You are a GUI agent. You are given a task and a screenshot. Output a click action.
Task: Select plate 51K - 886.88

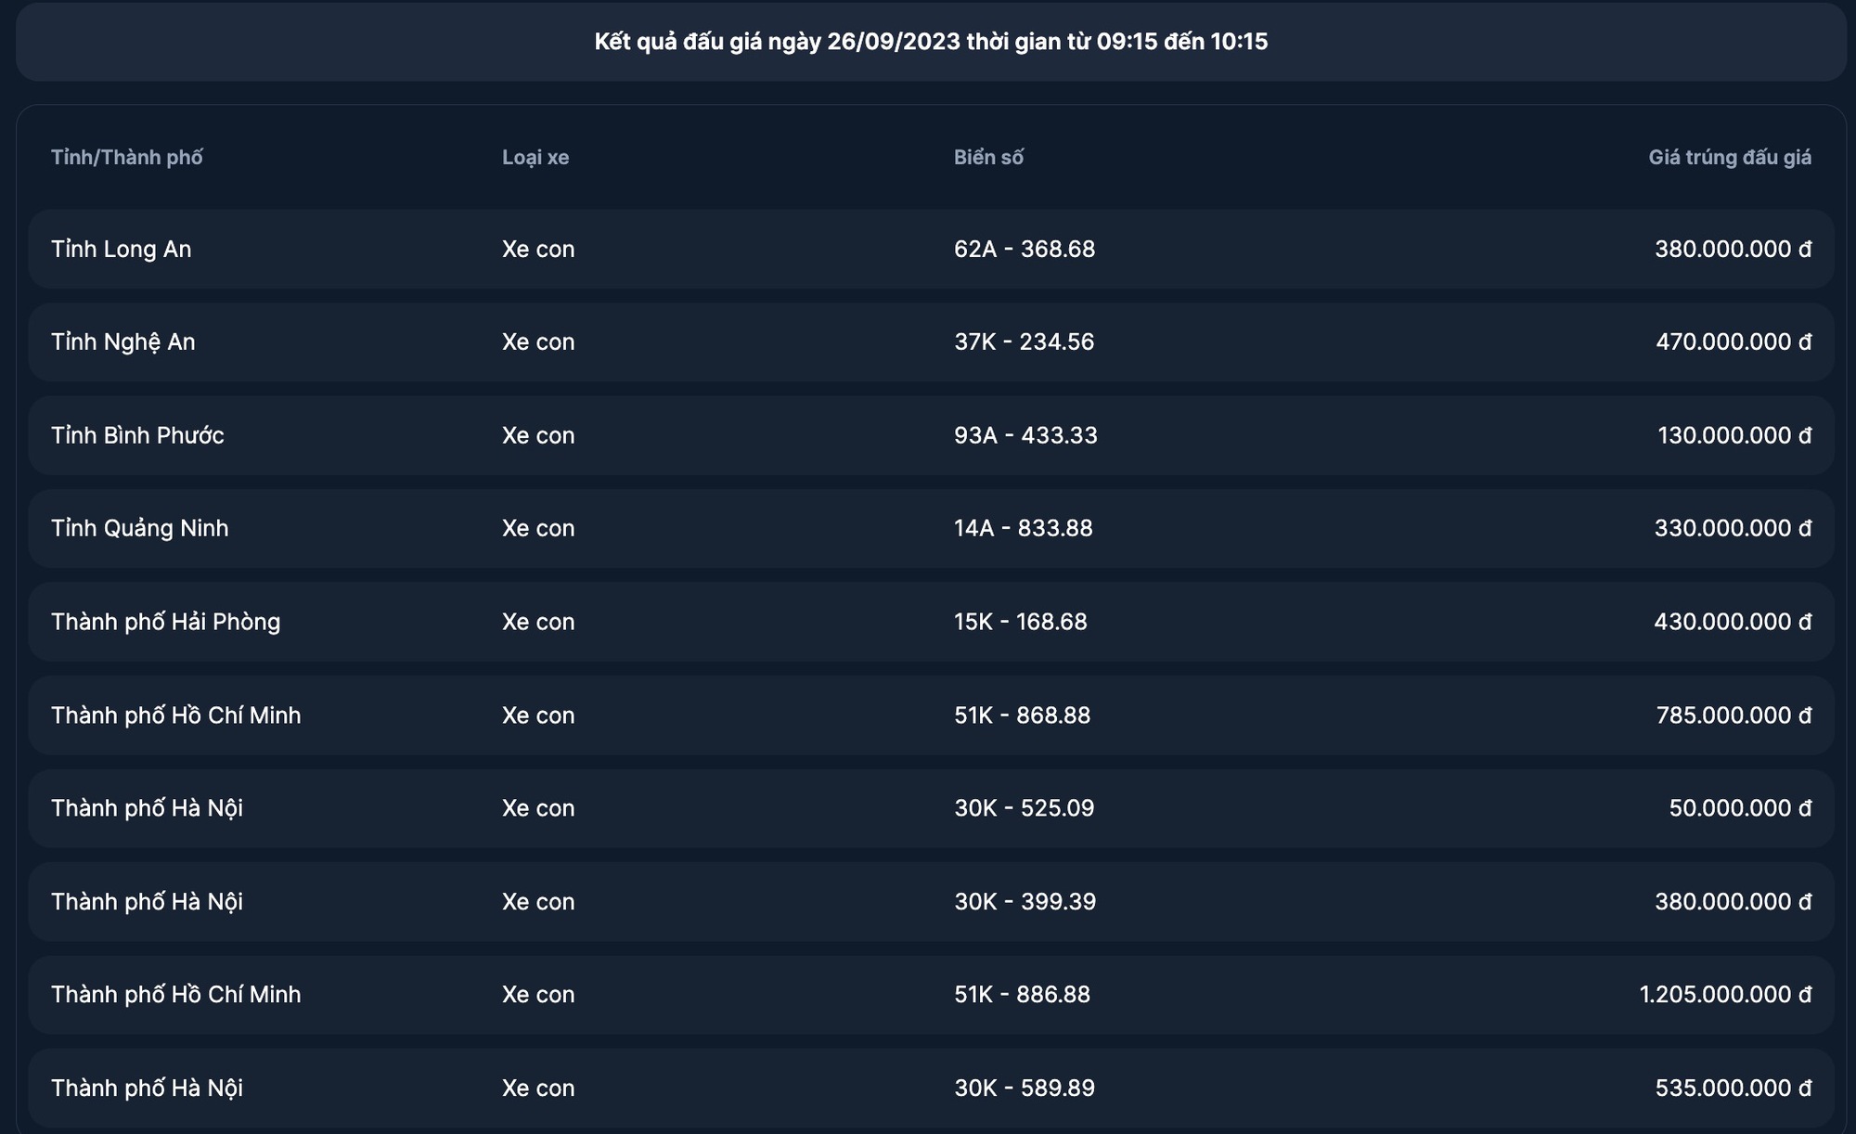point(1023,995)
